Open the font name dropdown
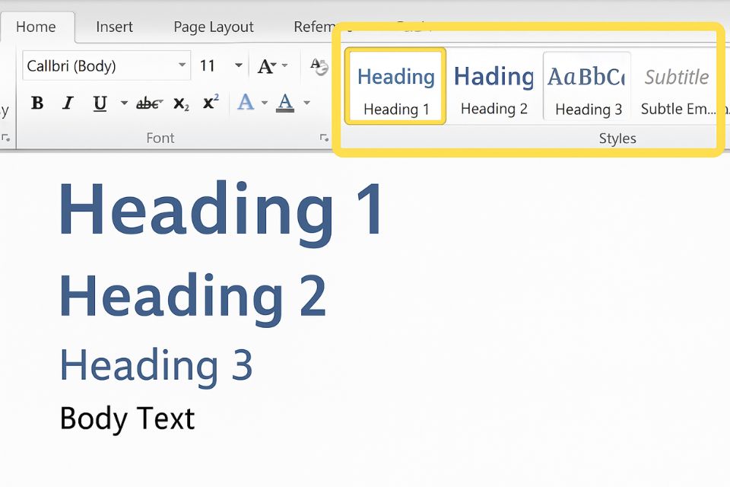Screen dimensions: 730x487 (182, 65)
